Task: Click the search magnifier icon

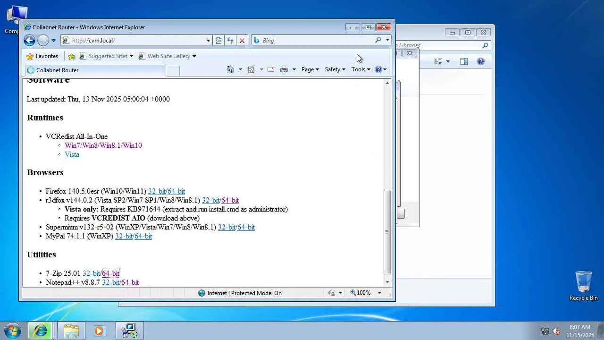Action: pos(378,40)
